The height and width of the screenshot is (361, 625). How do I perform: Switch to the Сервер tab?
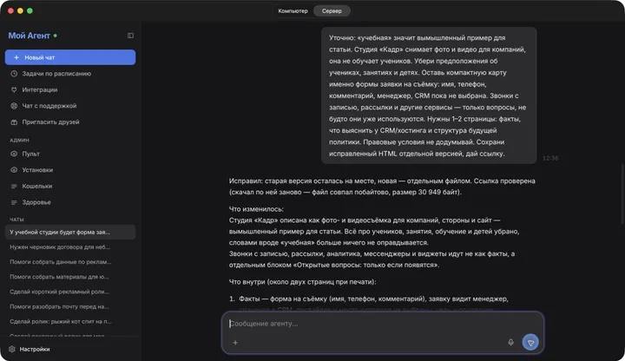332,10
